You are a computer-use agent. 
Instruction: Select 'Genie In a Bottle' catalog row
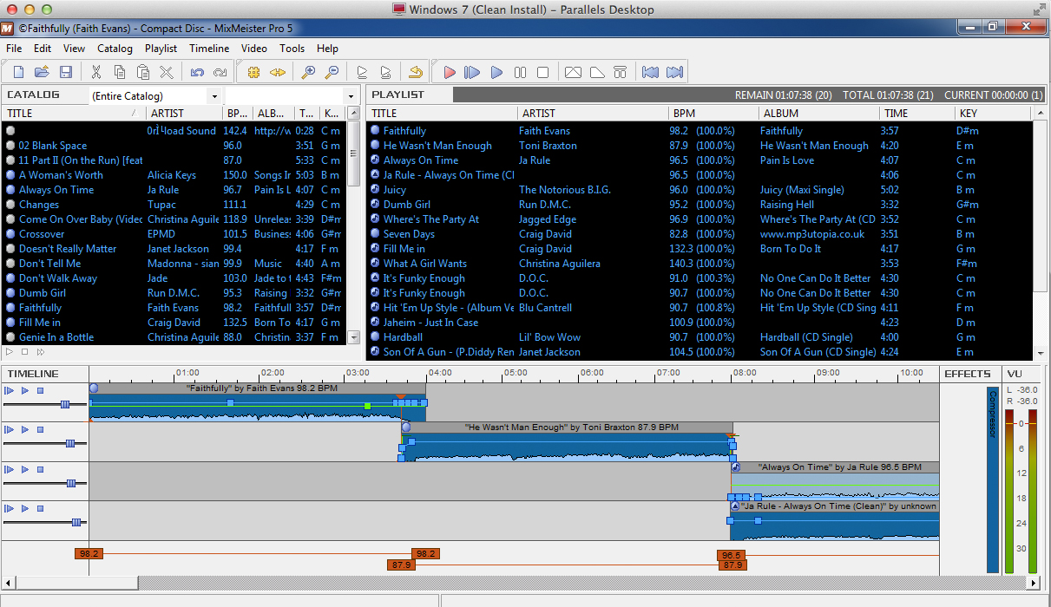tap(174, 337)
